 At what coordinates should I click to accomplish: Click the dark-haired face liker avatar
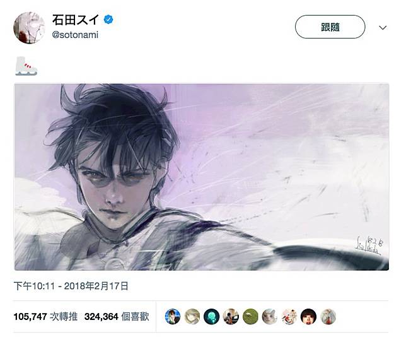coord(309,317)
